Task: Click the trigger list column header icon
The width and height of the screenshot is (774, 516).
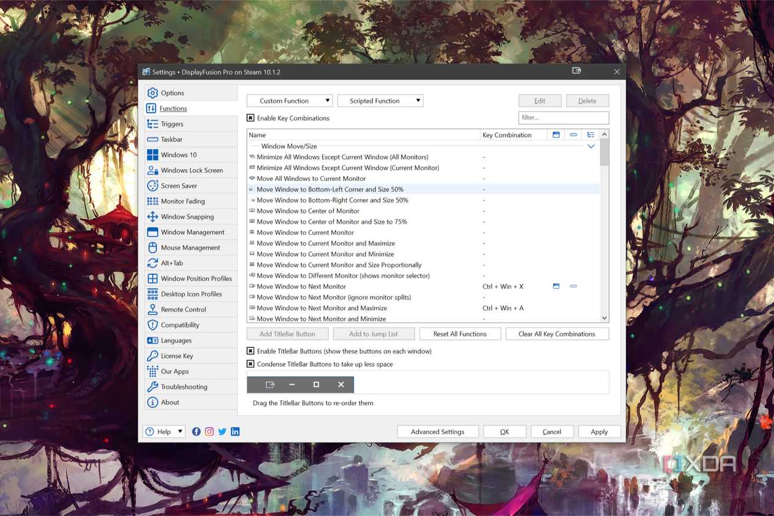Action: 591,135
